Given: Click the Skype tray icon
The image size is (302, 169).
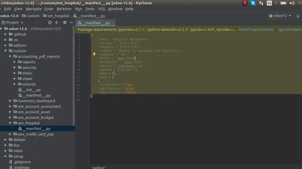Looking at the screenshot, I should click(x=253, y=3).
